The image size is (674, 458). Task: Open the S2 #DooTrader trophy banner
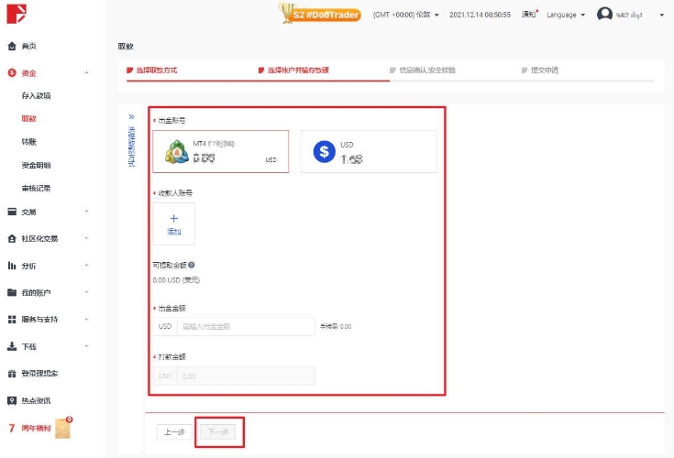(x=319, y=14)
